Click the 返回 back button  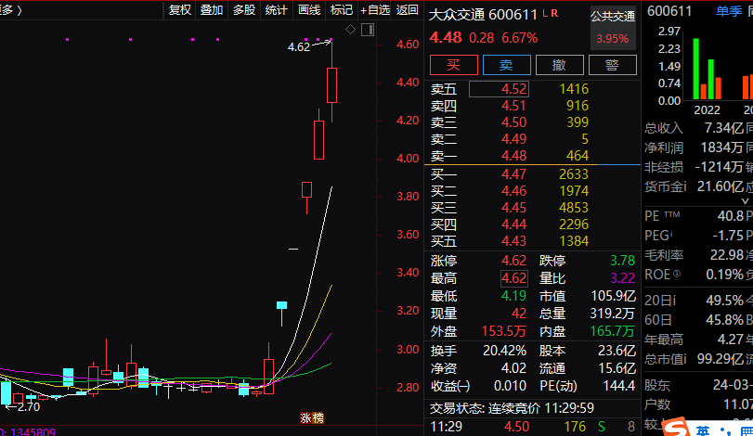(408, 10)
